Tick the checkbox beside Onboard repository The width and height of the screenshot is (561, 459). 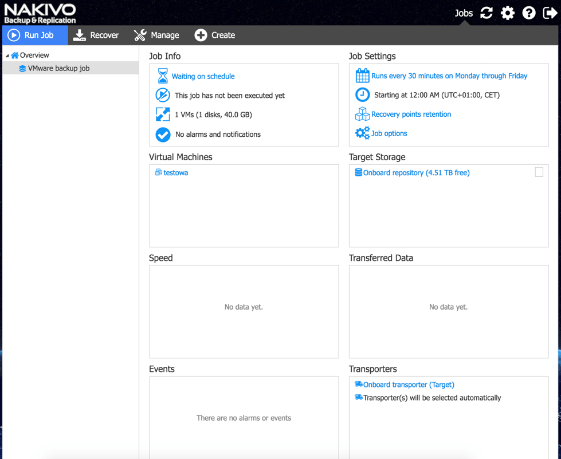click(x=539, y=172)
